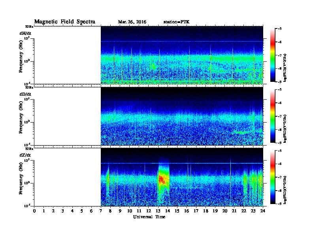
Task: Click hour tick label "20" on time axis
Action: (x=225, y=211)
